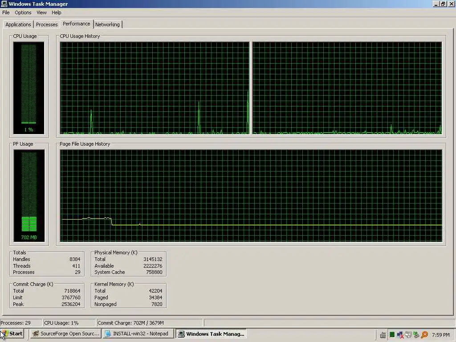Click the green CPU usage tray icon
This screenshot has width=456, height=342.
[392, 335]
